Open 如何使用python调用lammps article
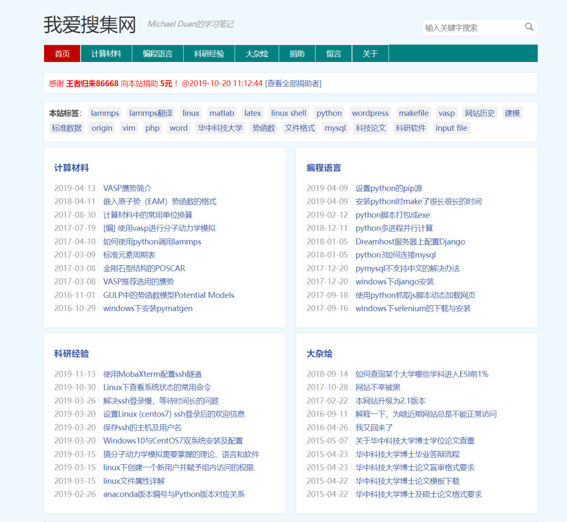The image size is (567, 522). pyautogui.click(x=152, y=242)
